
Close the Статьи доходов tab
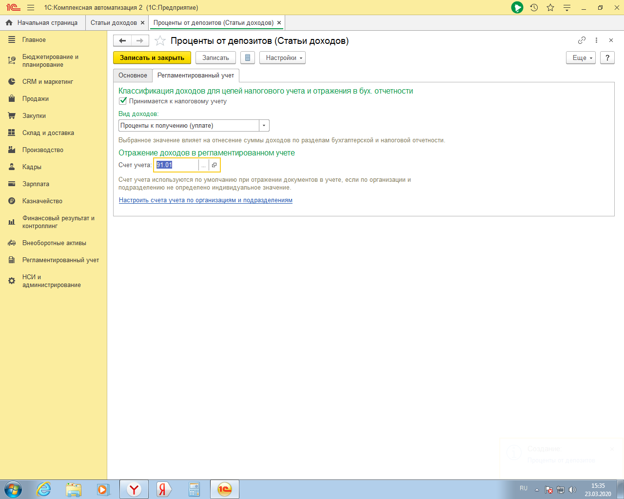142,23
